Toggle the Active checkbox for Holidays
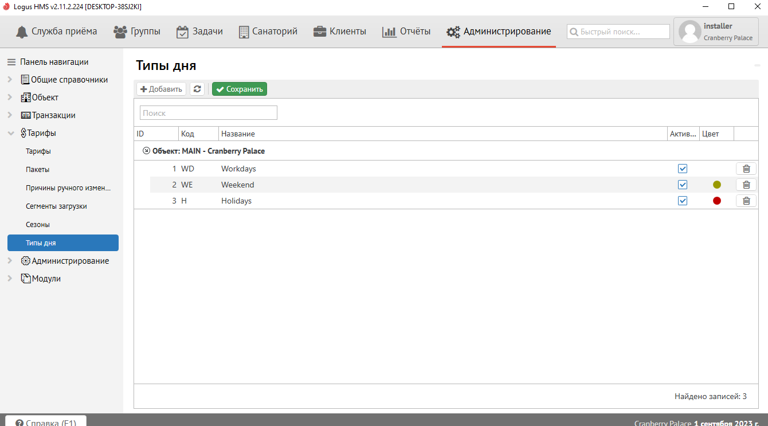This screenshot has width=768, height=426. [x=682, y=201]
